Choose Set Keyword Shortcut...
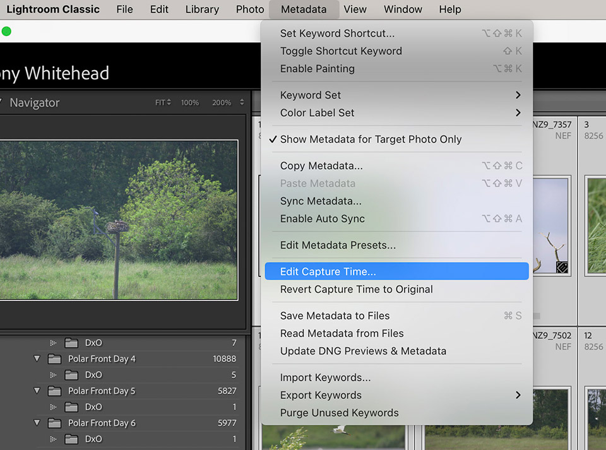 coord(397,33)
